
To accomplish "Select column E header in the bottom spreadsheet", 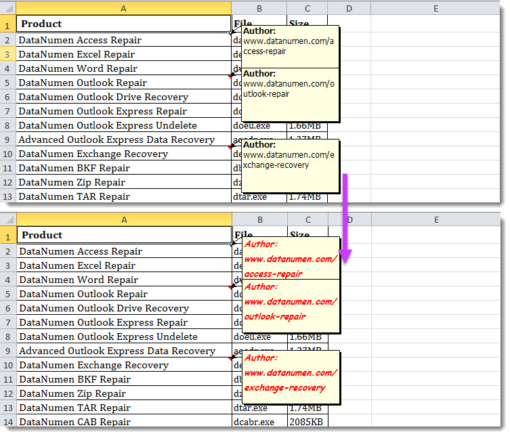I will pos(436,220).
